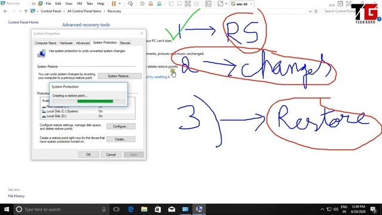The image size is (382, 215).
Task: Open the Mail app from the taskbar
Action: point(171,210)
